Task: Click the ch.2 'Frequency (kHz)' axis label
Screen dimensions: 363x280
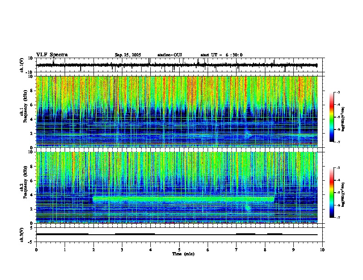Action: pyautogui.click(x=25, y=182)
